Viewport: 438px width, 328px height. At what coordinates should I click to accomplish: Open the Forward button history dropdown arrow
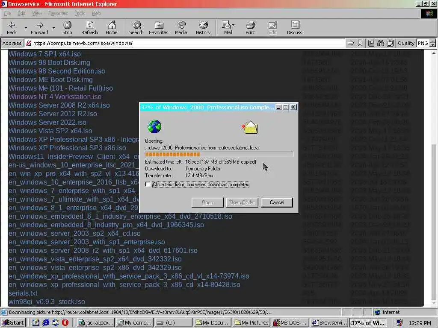pos(53,28)
